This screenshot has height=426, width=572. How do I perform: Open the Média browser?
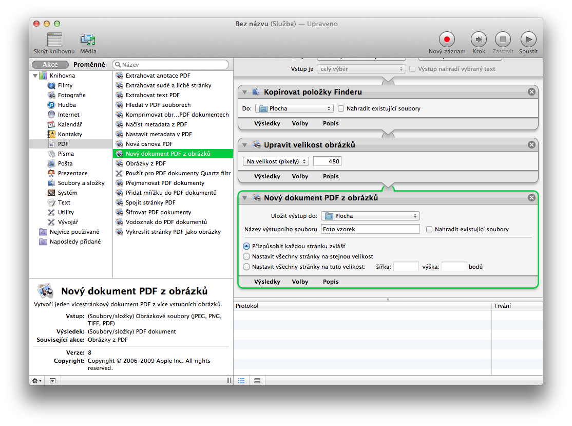tap(88, 40)
